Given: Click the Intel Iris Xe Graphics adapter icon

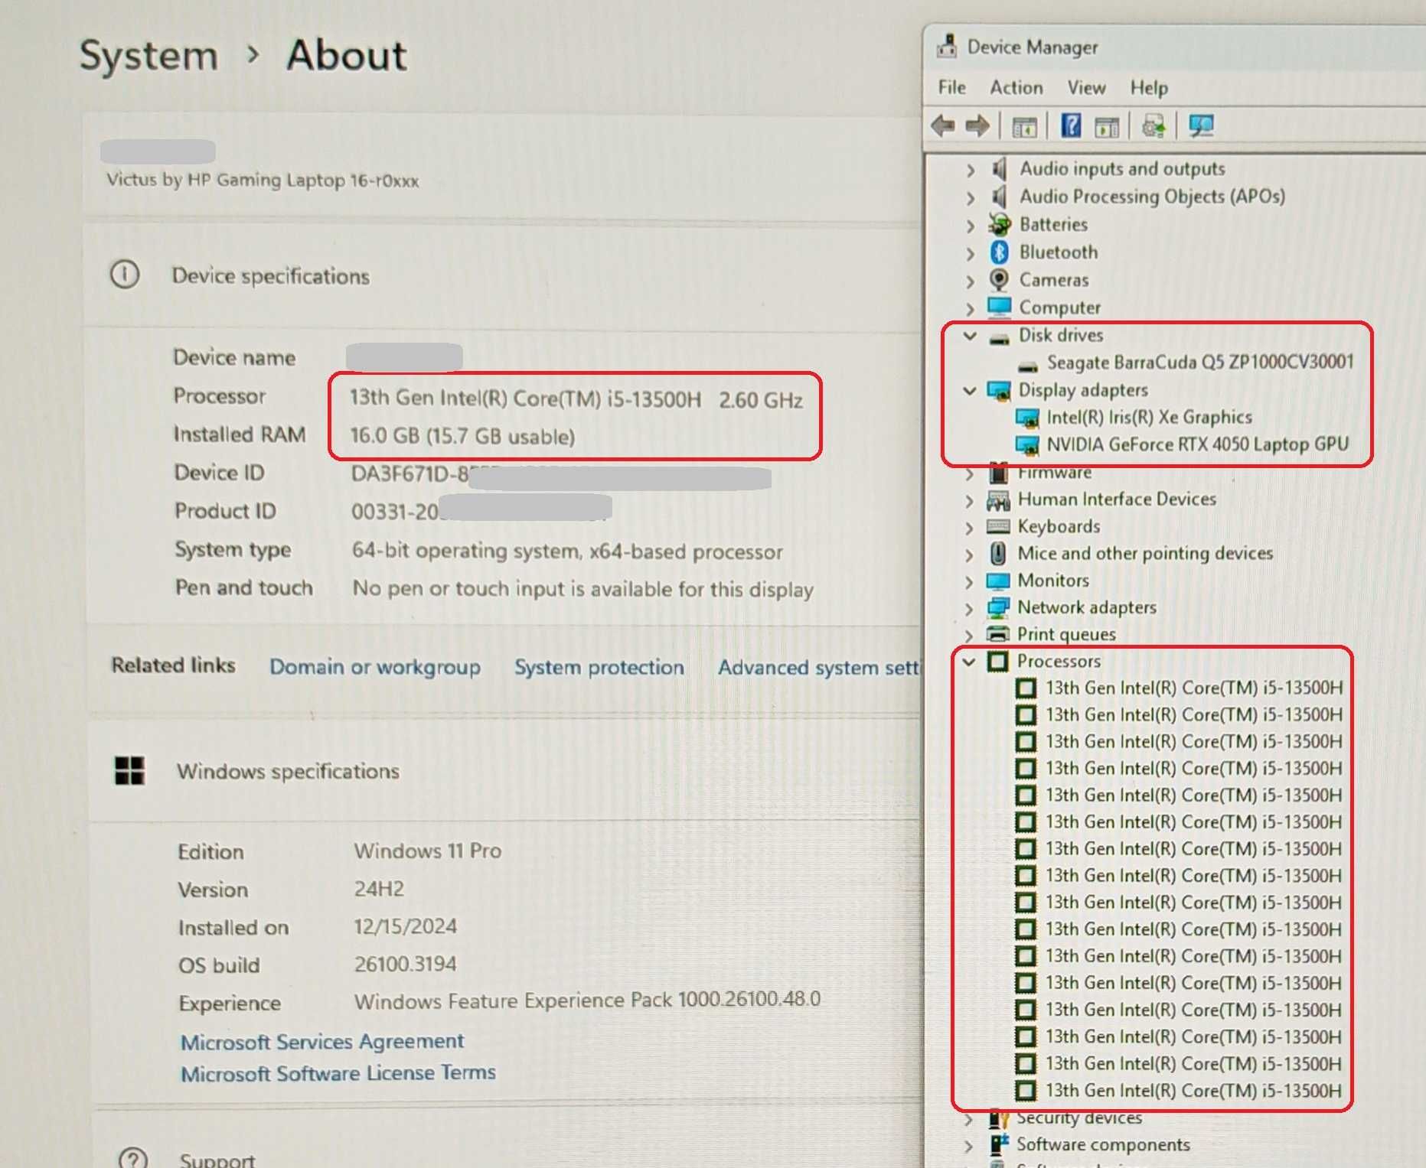Looking at the screenshot, I should click(x=1027, y=418).
